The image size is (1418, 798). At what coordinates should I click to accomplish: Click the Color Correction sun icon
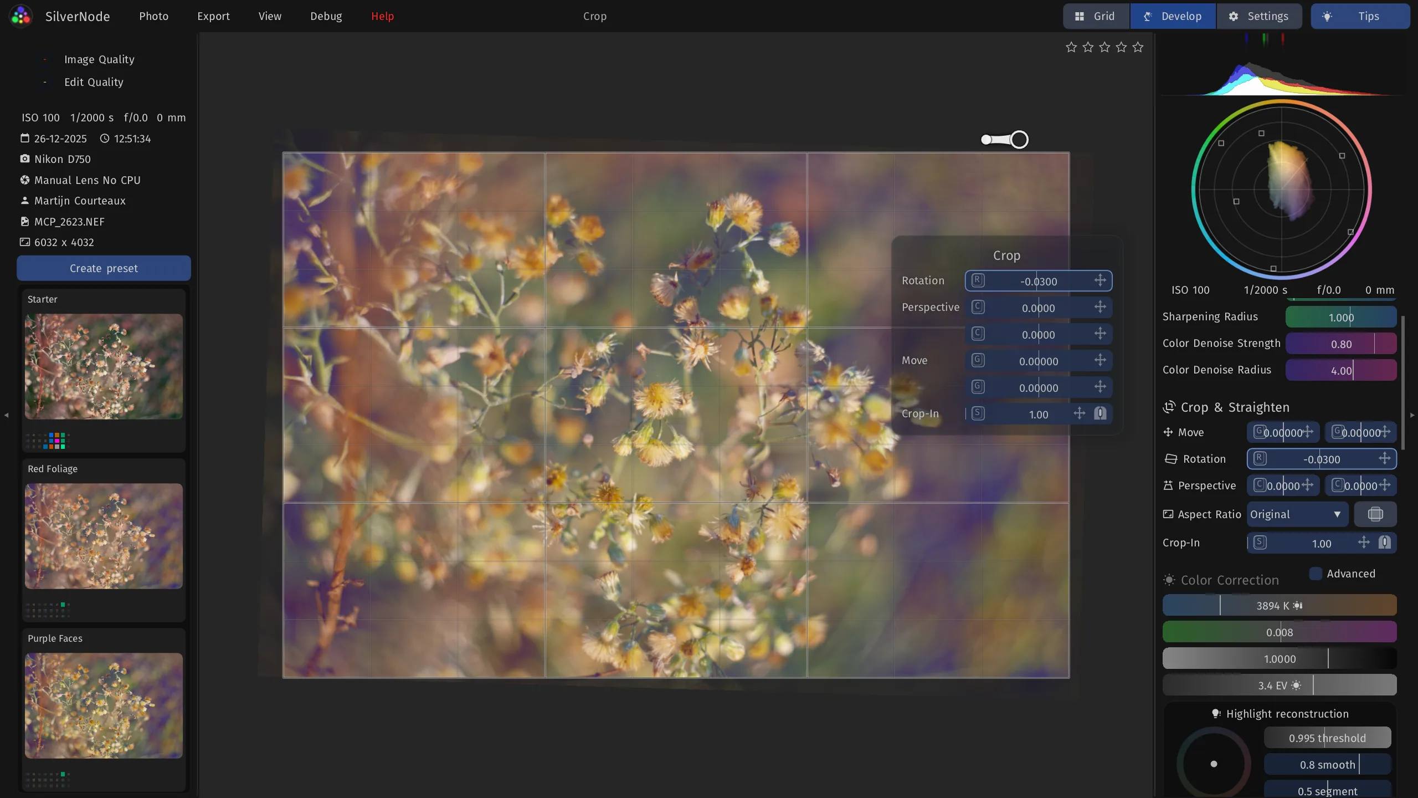click(x=1169, y=580)
